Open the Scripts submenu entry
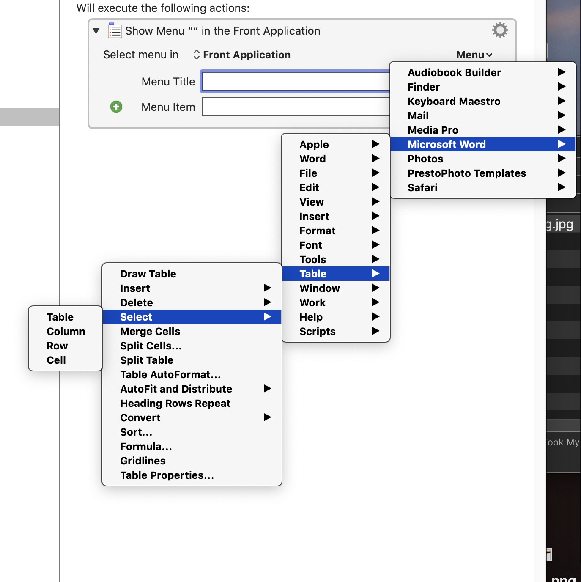581x582 pixels. pos(336,332)
